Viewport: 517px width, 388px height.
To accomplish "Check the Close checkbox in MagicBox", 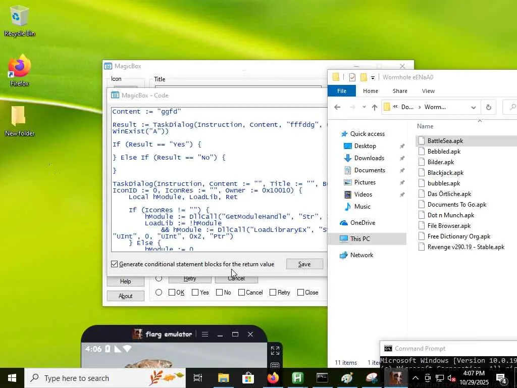I will [300, 293].
